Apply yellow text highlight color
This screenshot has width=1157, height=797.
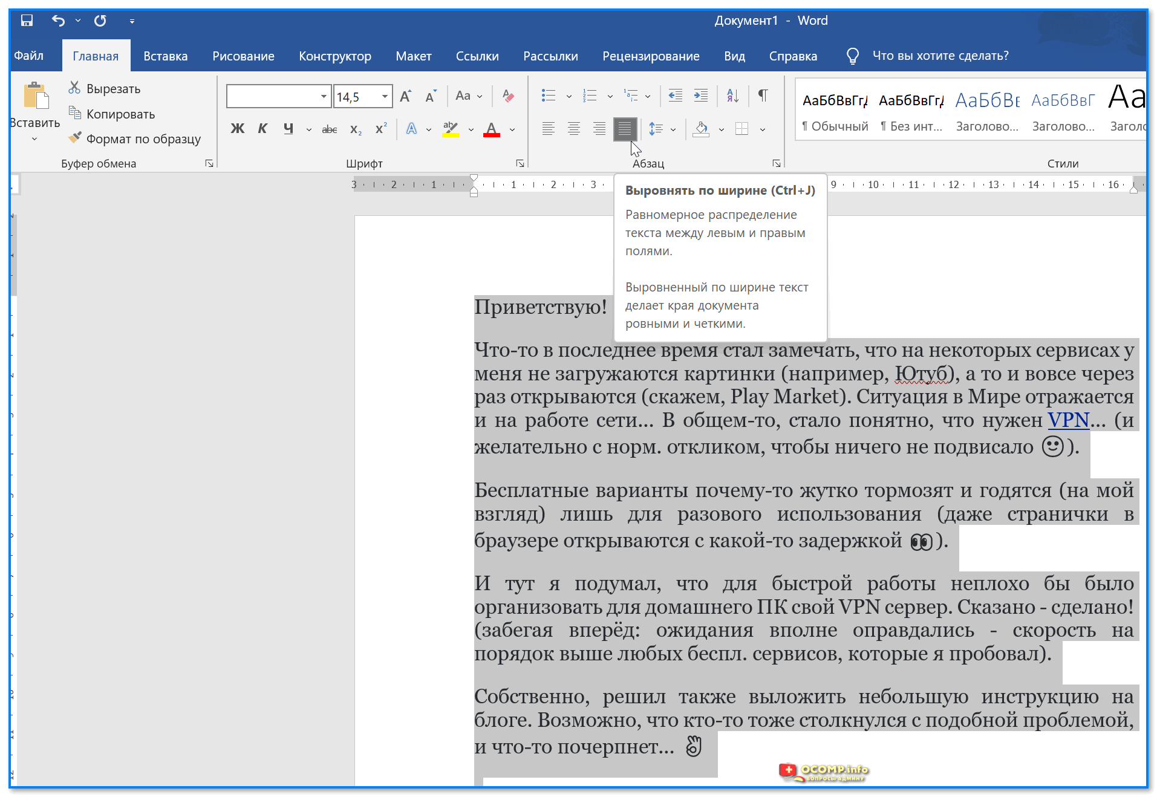point(451,129)
